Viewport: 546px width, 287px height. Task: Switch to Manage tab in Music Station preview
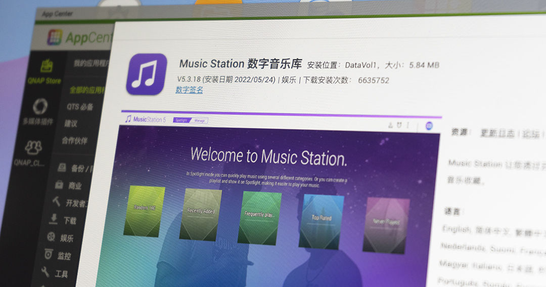[199, 121]
